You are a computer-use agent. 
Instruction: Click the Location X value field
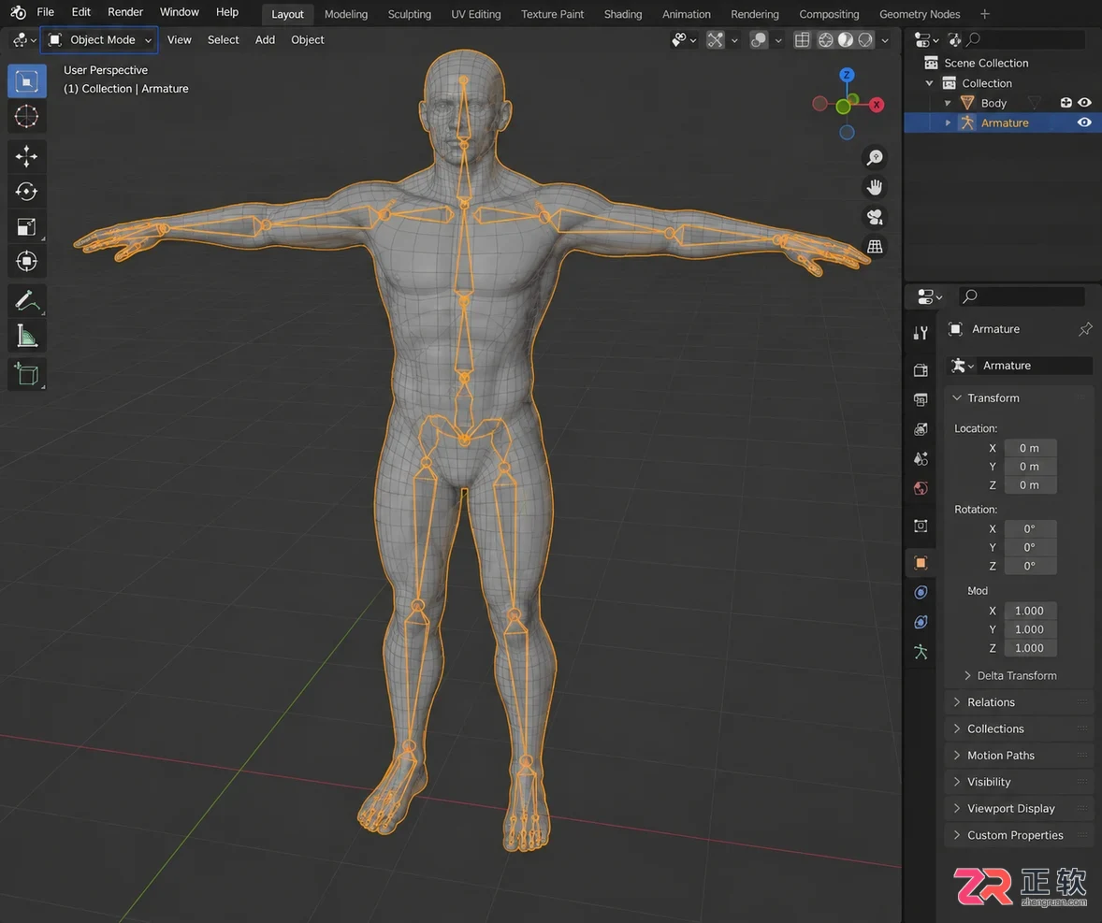point(1030,448)
